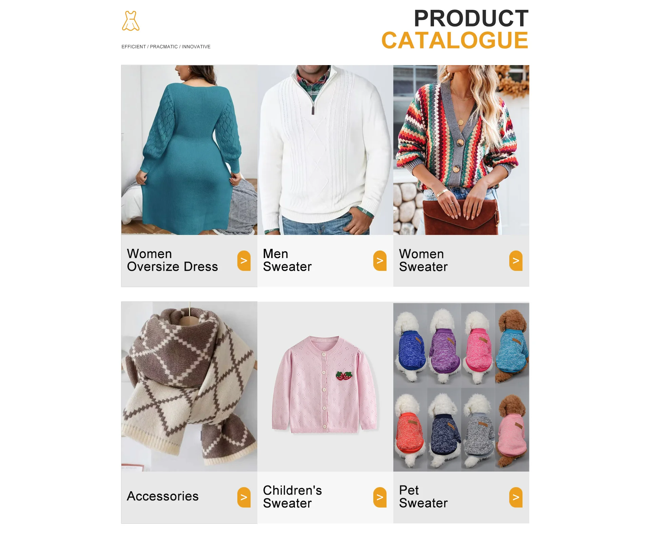Click arrow beside Children's Sweater
This screenshot has height=537, width=651.
coord(380,497)
